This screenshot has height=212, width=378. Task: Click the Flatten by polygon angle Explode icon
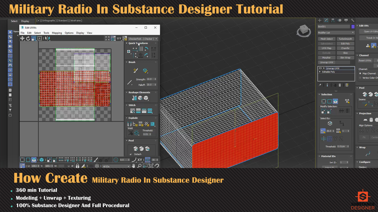(x=135, y=124)
